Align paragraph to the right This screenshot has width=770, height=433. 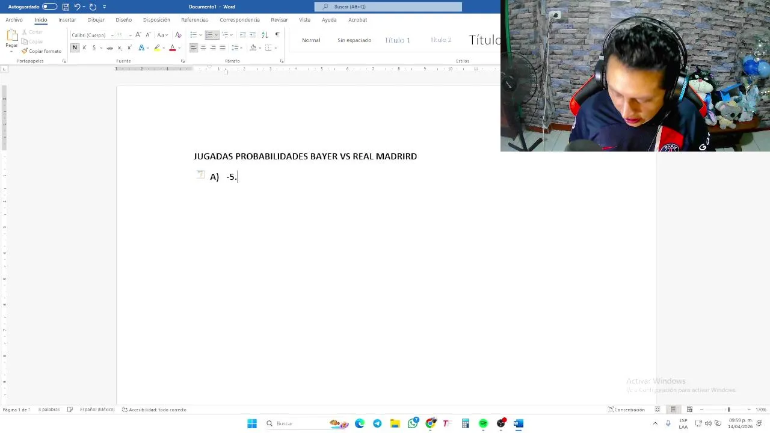pos(213,48)
